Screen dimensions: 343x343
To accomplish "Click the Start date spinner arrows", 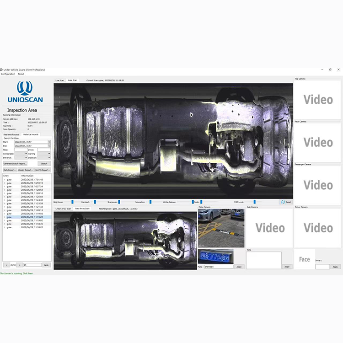I will (49, 142).
